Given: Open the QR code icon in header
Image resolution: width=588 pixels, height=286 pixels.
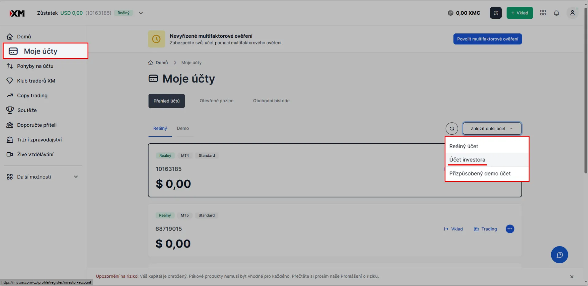Looking at the screenshot, I should 496,13.
